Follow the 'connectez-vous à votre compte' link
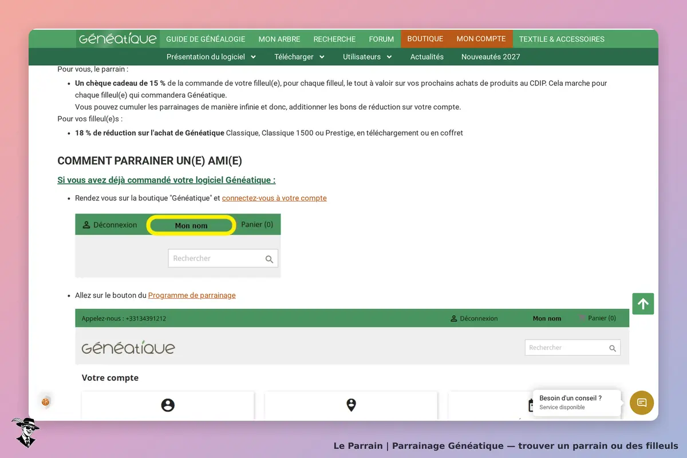Screen dimensions: 687x458 tap(274, 198)
